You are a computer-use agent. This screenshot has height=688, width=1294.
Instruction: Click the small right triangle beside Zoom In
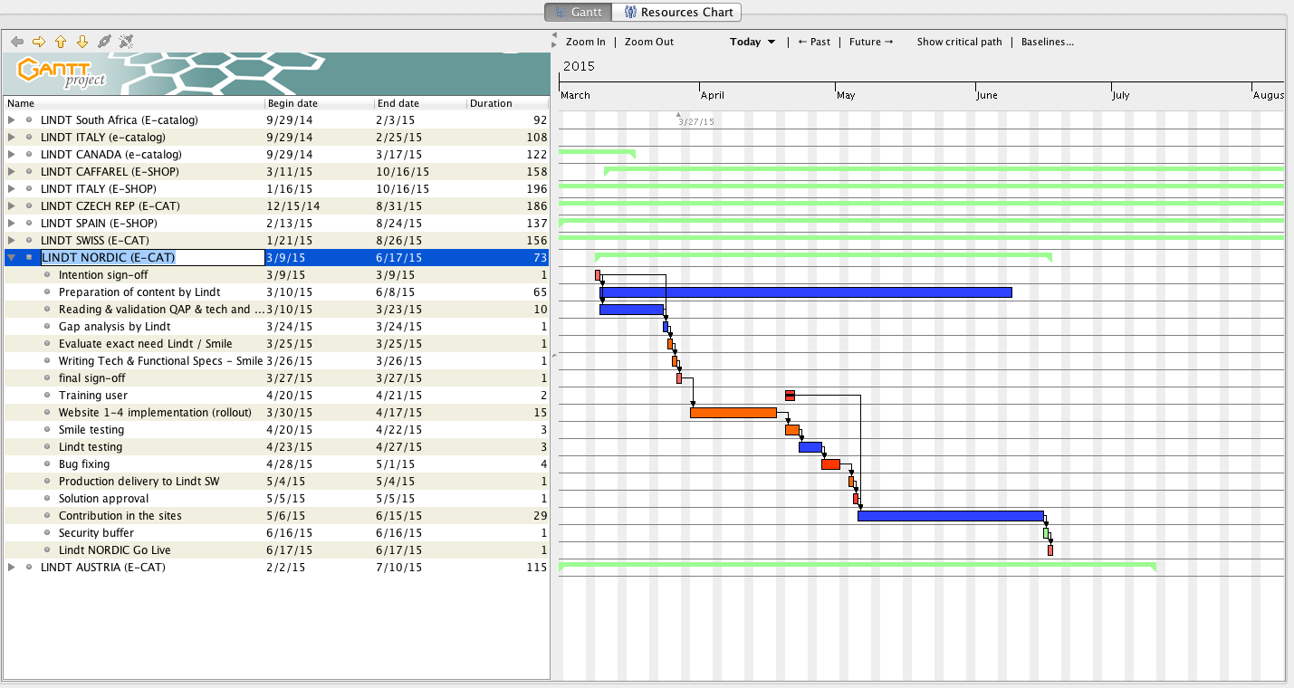[554, 46]
